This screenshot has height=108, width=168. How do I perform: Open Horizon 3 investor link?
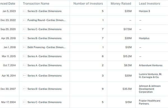point(144,11)
